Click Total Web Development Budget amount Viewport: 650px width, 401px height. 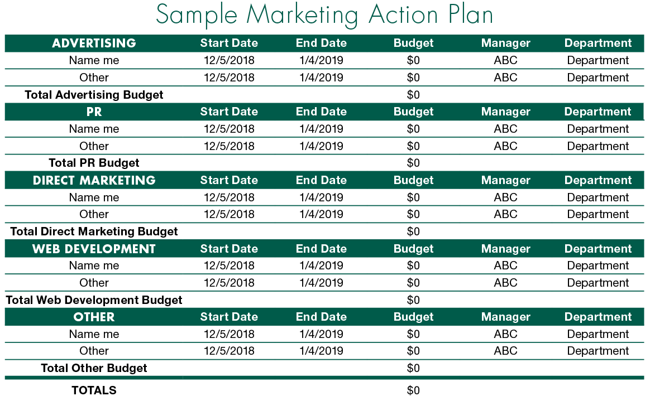tap(413, 300)
